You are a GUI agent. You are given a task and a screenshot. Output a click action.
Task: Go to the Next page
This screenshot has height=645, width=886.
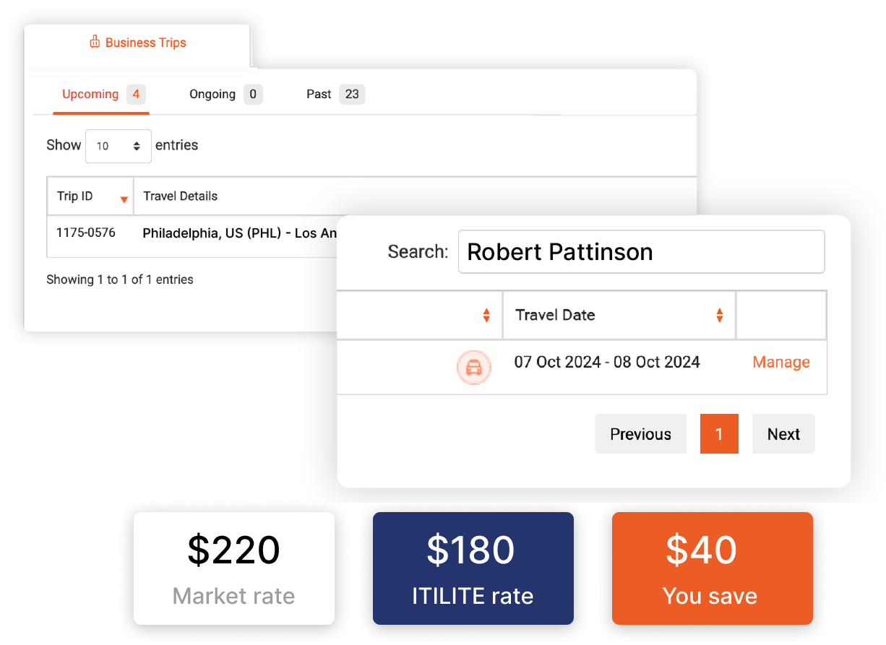click(x=783, y=434)
